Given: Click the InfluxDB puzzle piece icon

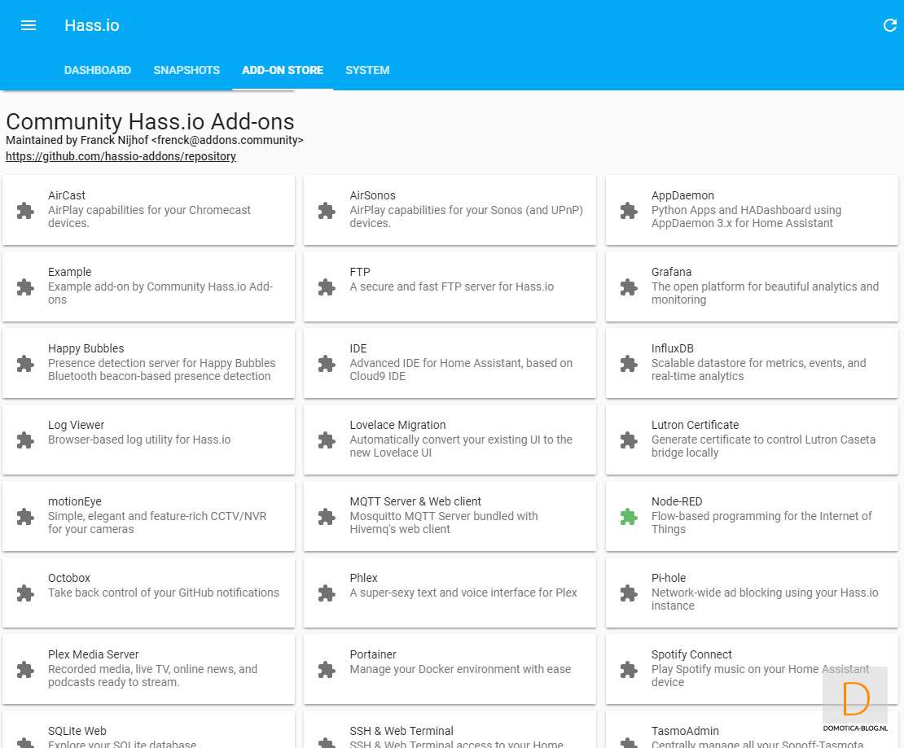Looking at the screenshot, I should pos(628,364).
